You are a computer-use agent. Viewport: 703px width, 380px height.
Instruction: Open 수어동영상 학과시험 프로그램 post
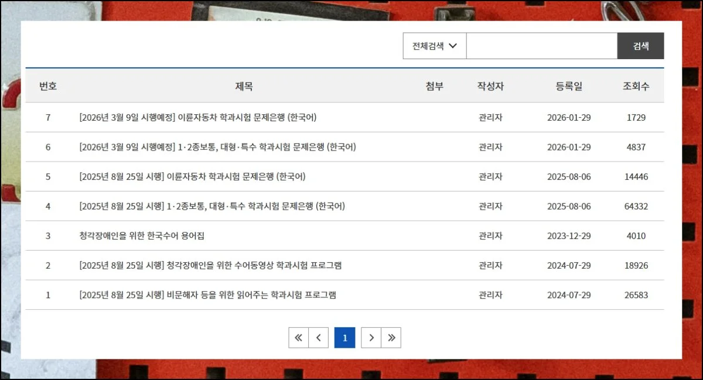tap(210, 265)
